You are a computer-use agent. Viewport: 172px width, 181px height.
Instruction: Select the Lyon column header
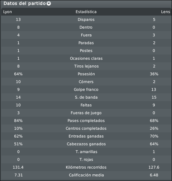pyautogui.click(x=7, y=12)
